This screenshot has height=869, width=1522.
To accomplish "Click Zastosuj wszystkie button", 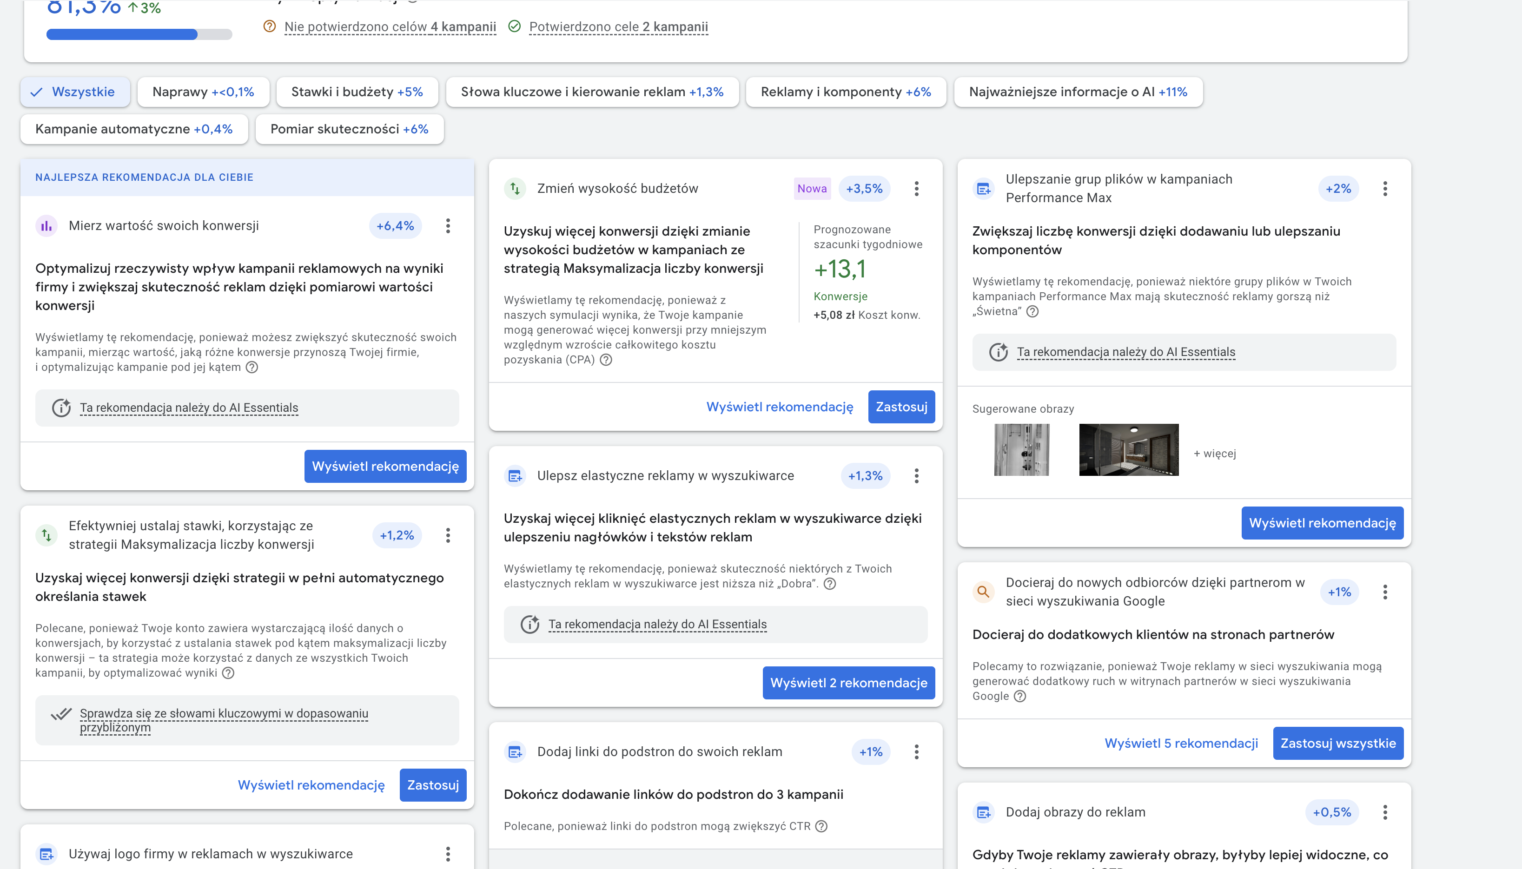I will pyautogui.click(x=1337, y=743).
